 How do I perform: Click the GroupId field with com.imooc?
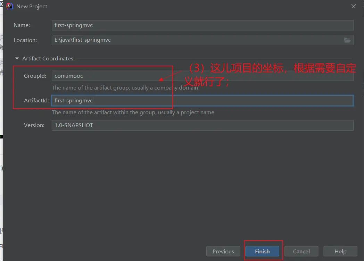202,76
